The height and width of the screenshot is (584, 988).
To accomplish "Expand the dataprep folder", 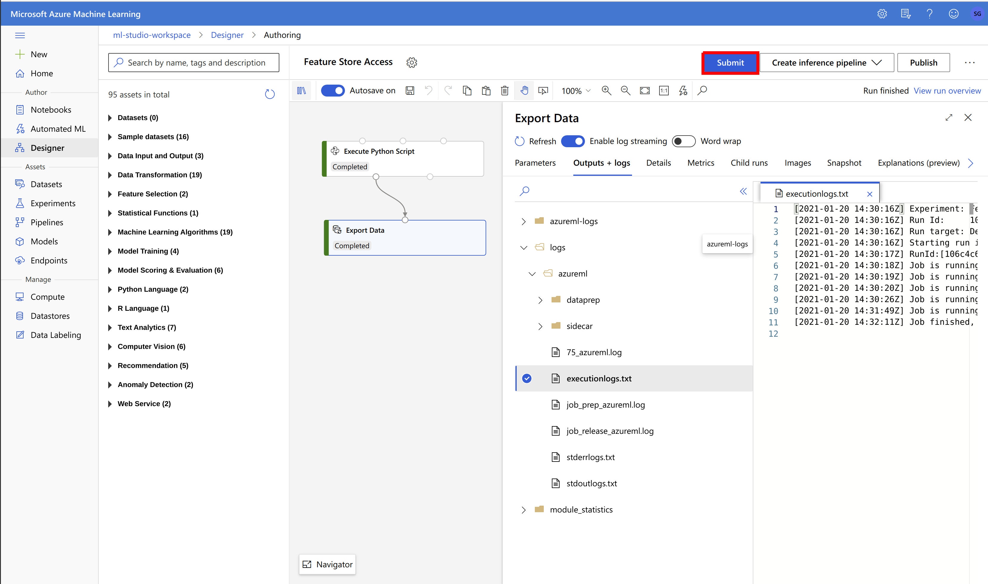I will (540, 300).
